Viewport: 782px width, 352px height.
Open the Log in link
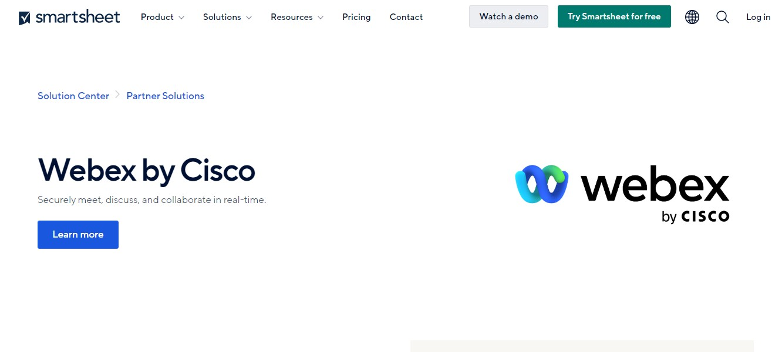758,17
